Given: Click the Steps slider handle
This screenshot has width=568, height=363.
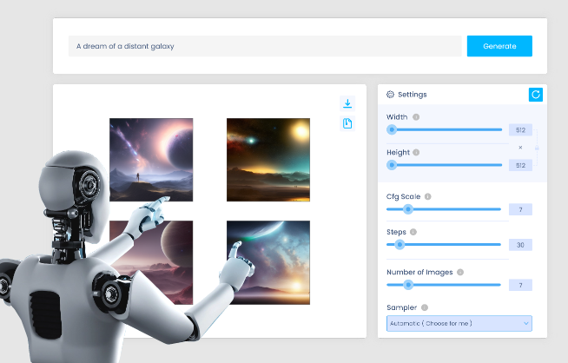Looking at the screenshot, I should [x=400, y=245].
